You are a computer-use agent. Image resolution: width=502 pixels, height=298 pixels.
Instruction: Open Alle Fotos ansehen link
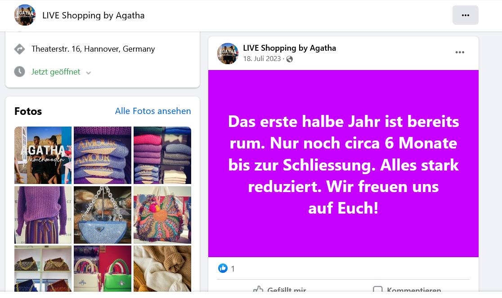point(153,111)
